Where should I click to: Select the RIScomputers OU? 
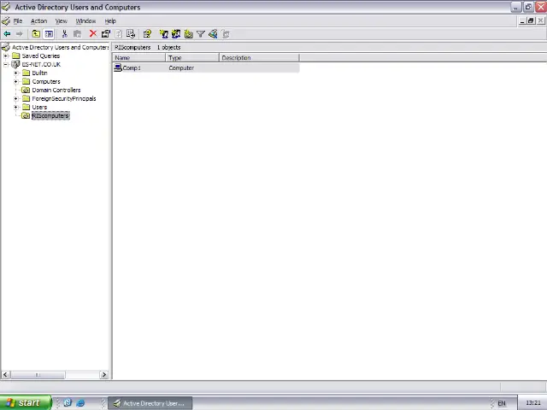50,116
